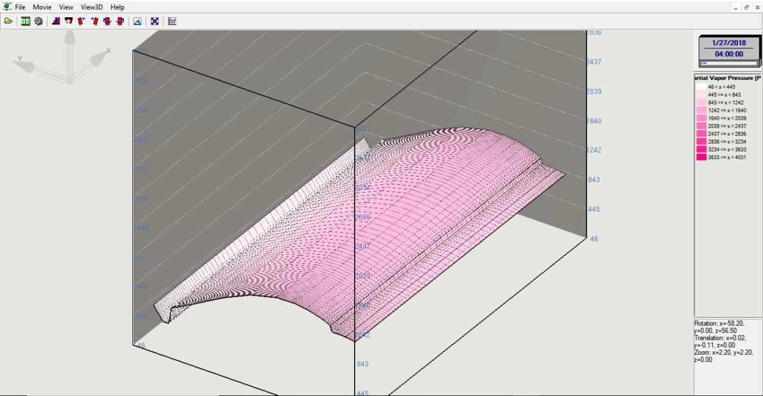The image size is (763, 396).
Task: Click the picture frame image icon
Action: click(x=137, y=21)
